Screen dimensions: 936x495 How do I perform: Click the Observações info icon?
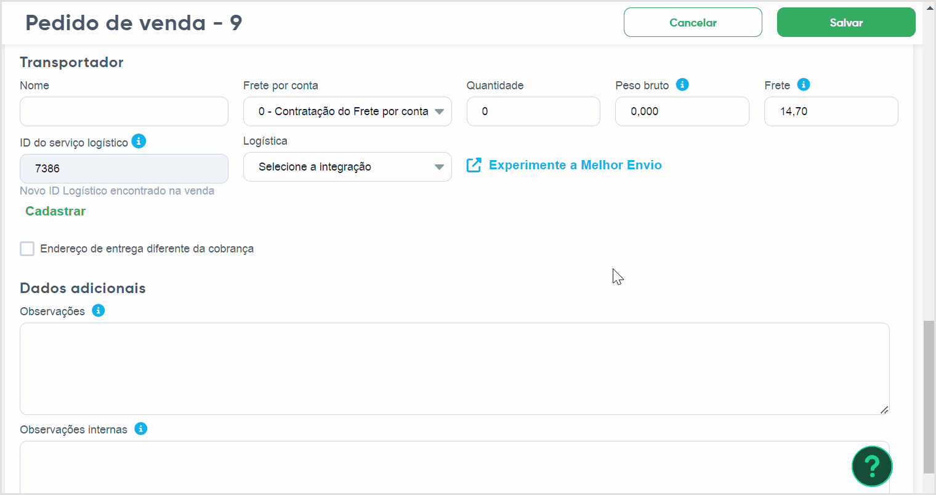99,310
